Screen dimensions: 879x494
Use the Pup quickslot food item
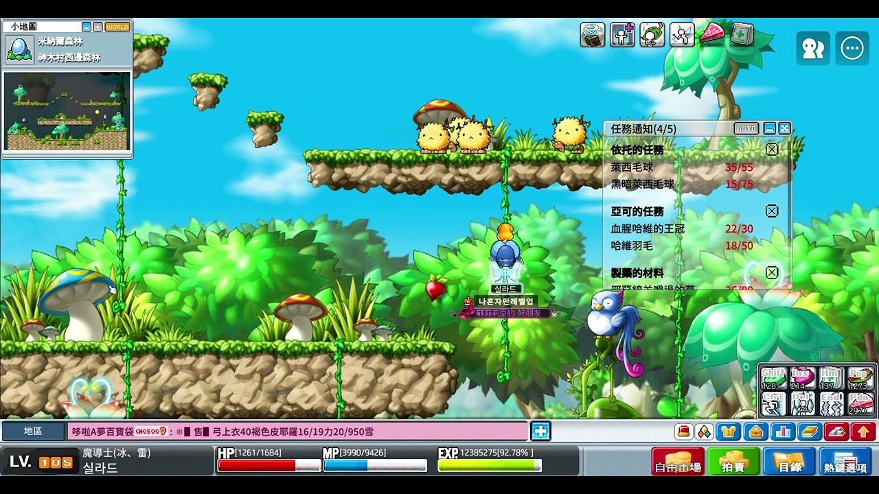click(860, 379)
